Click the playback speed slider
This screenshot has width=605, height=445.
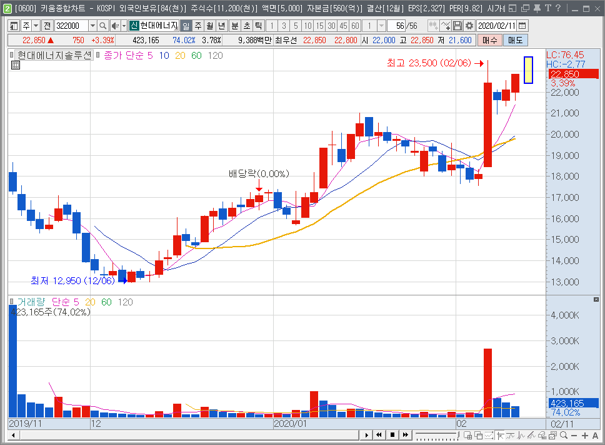[x=437, y=436]
